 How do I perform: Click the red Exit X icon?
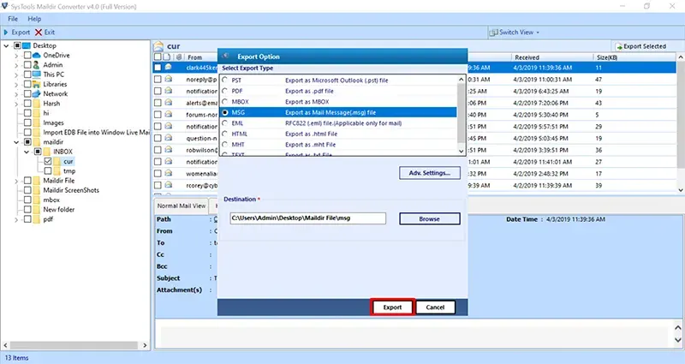tap(39, 33)
